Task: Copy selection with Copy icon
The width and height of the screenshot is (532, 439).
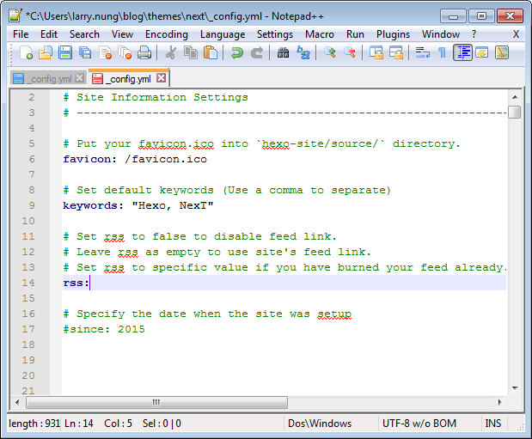Action: 191,53
